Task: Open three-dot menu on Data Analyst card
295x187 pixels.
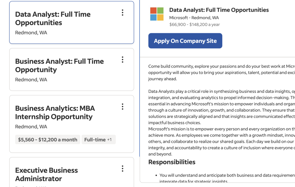Action: click(122, 13)
